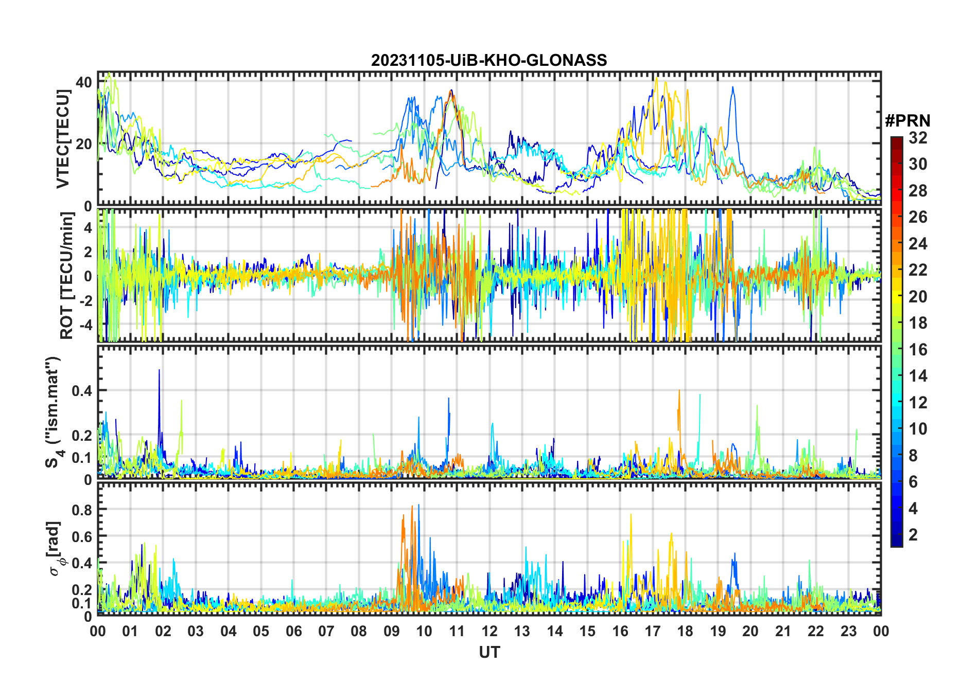Click colorbar tick label 24
Viewport: 979px width, 684px height.
[918, 244]
